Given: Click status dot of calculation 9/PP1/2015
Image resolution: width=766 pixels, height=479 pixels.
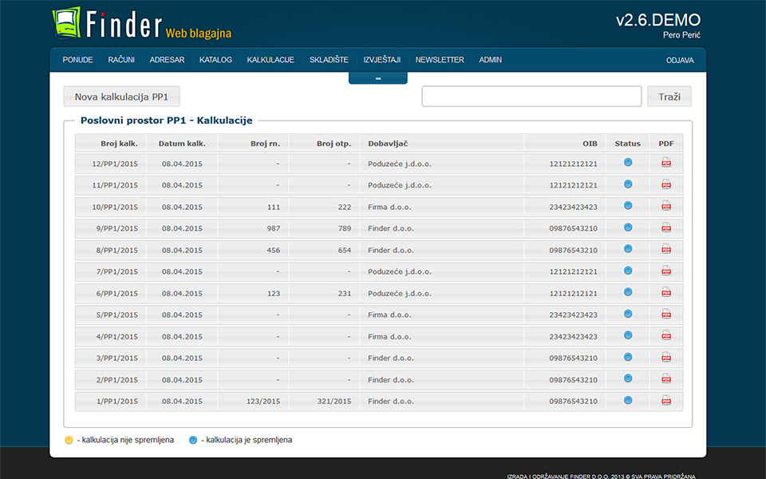Looking at the screenshot, I should click(628, 228).
